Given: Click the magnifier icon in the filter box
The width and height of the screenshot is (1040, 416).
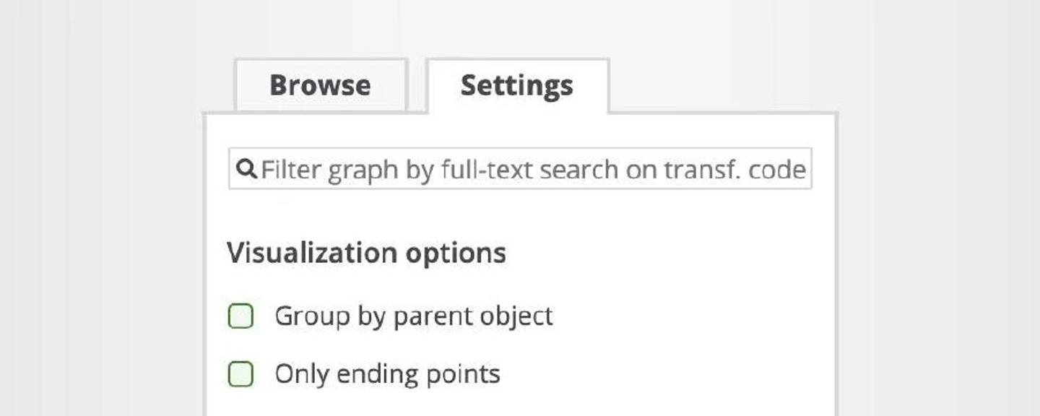Looking at the screenshot, I should tap(247, 170).
